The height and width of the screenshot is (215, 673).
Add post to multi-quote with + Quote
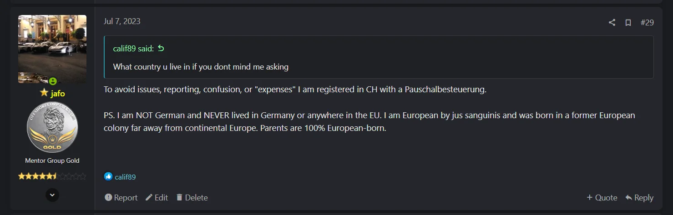(602, 197)
